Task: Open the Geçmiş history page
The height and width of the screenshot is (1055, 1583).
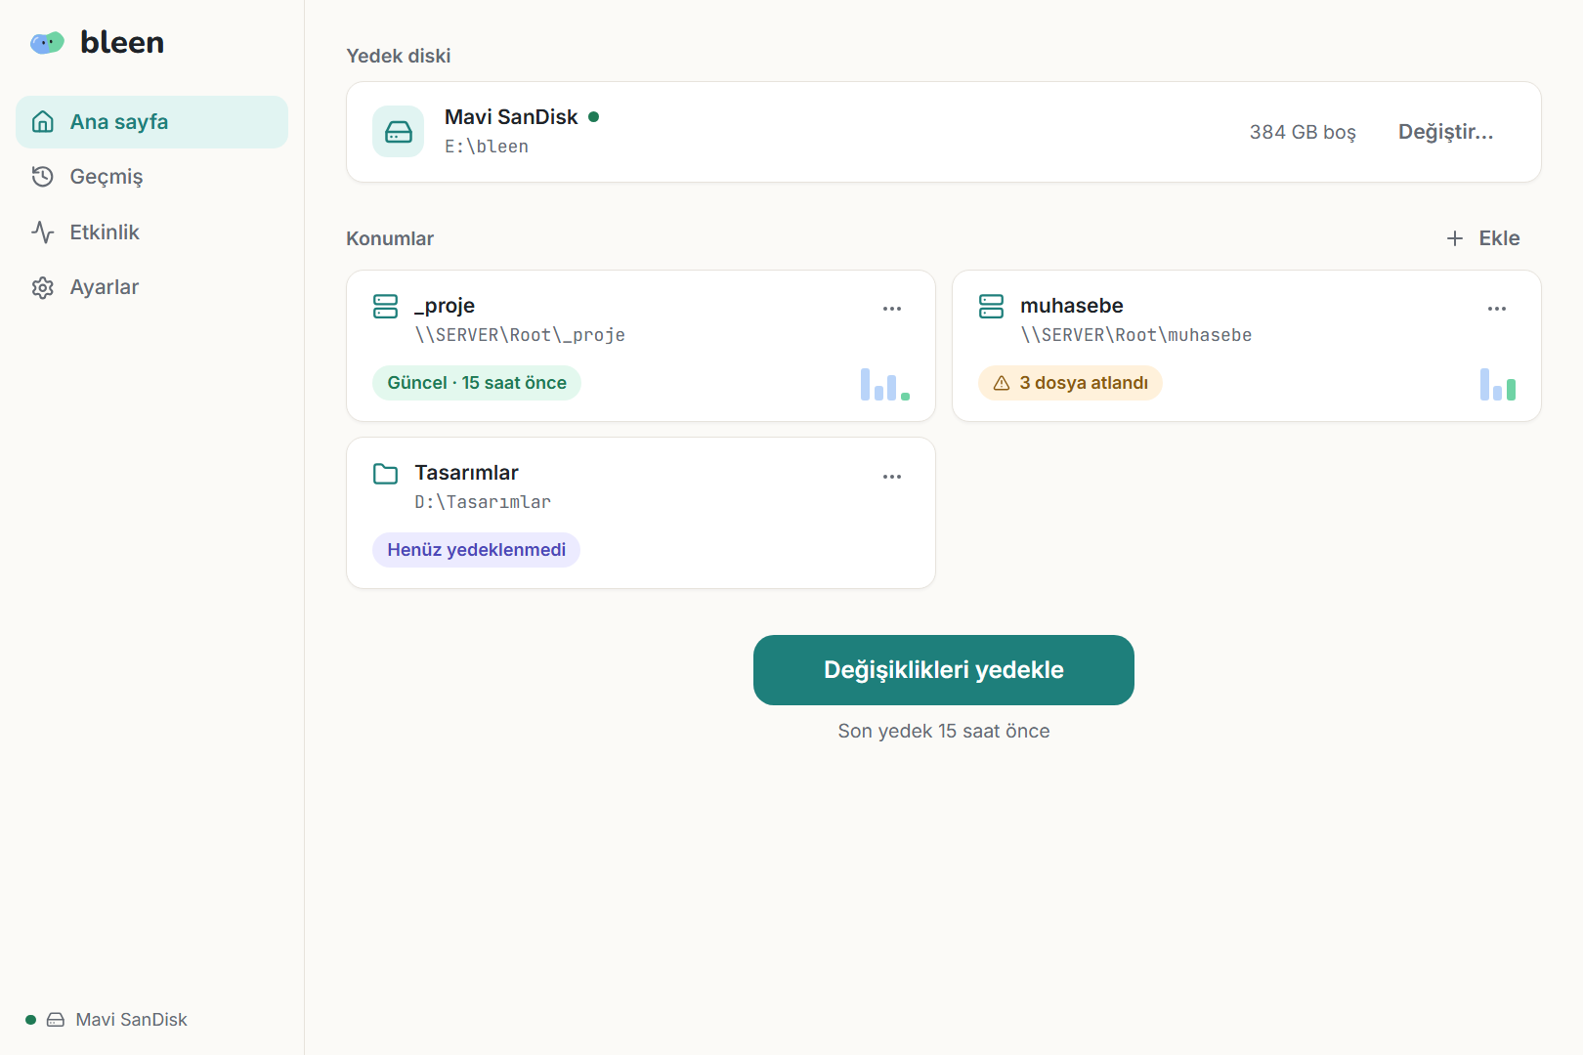Action: pyautogui.click(x=151, y=177)
